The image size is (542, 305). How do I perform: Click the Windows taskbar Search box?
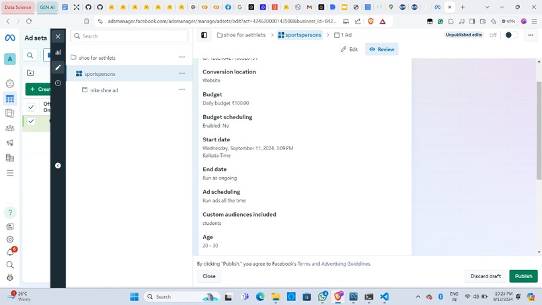pos(182,297)
